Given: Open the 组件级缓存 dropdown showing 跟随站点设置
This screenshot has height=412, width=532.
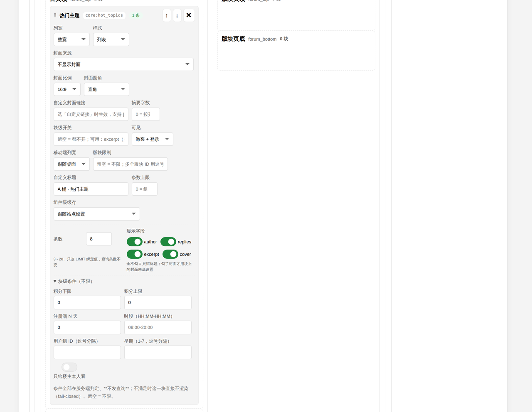Looking at the screenshot, I should click(97, 214).
